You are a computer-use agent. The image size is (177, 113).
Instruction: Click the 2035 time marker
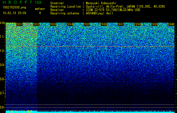click(87, 24)
